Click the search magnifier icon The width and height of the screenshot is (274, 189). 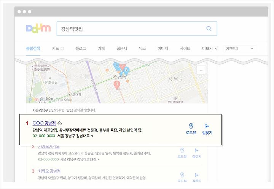209,29
